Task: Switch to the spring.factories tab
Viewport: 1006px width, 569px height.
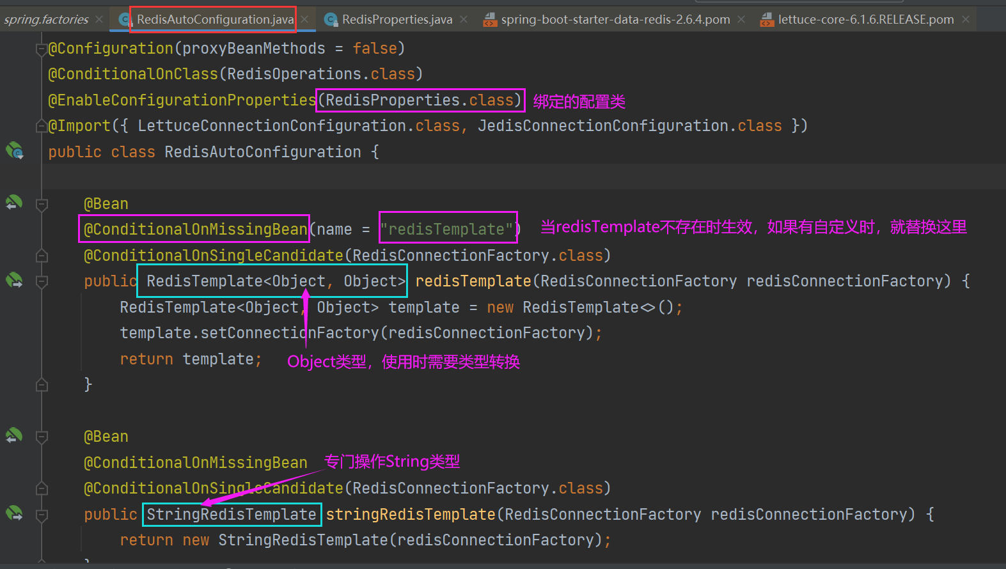Action: (46, 20)
